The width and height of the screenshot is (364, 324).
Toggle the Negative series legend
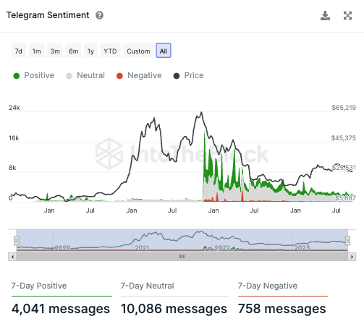click(x=139, y=75)
